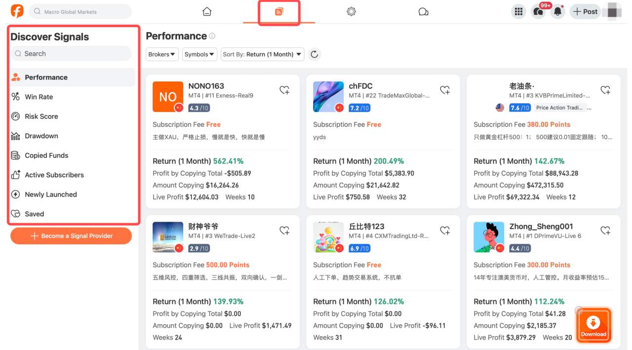Click the orange Download button
632x350 pixels.
593,326
